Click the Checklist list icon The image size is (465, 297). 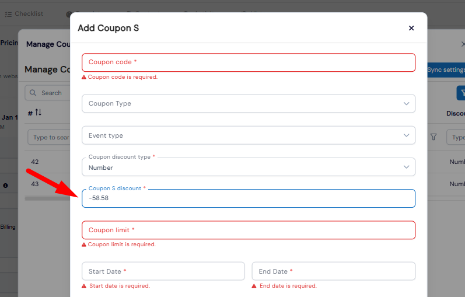pyautogui.click(x=8, y=14)
